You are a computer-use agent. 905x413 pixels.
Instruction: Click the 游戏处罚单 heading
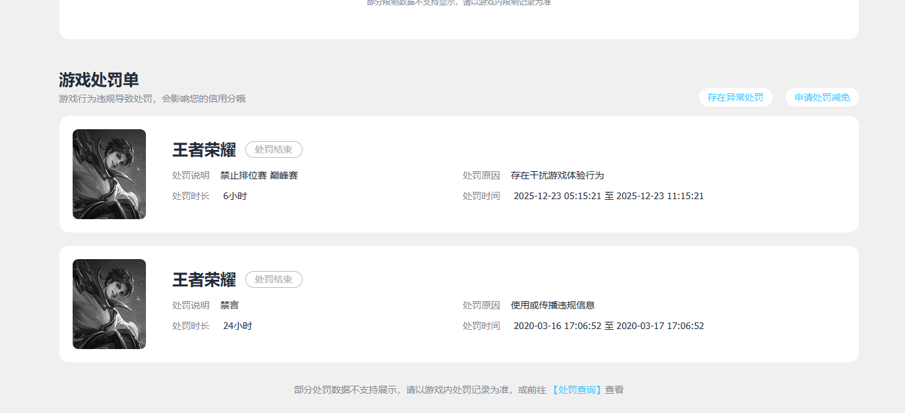pos(99,80)
